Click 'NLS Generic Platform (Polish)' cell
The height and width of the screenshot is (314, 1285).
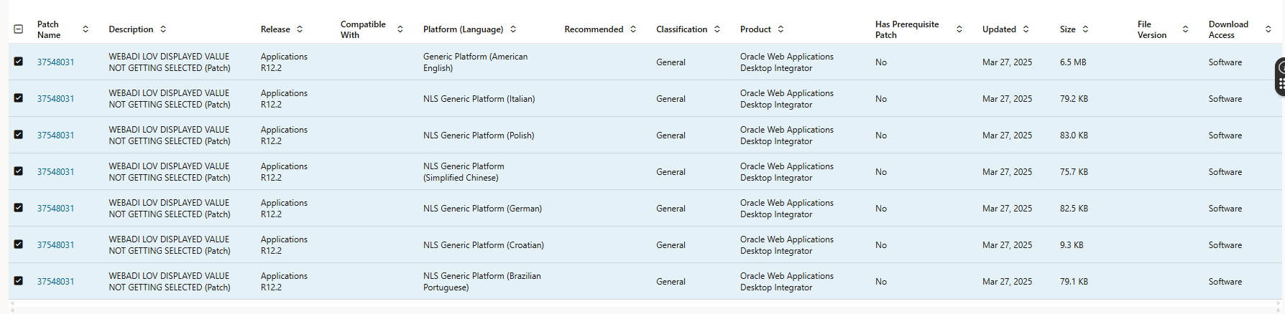tap(479, 135)
